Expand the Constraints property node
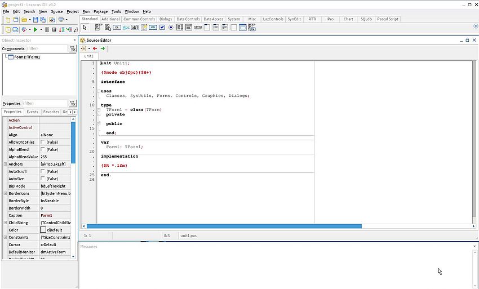This screenshot has width=479, height=289. [x=5, y=237]
